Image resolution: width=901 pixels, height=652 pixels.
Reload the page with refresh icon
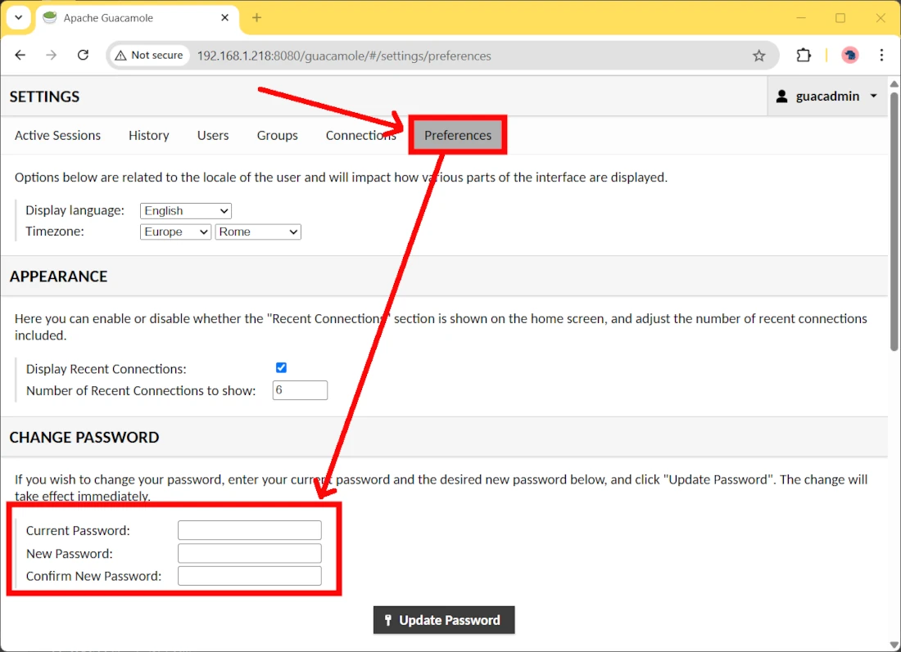tap(83, 55)
